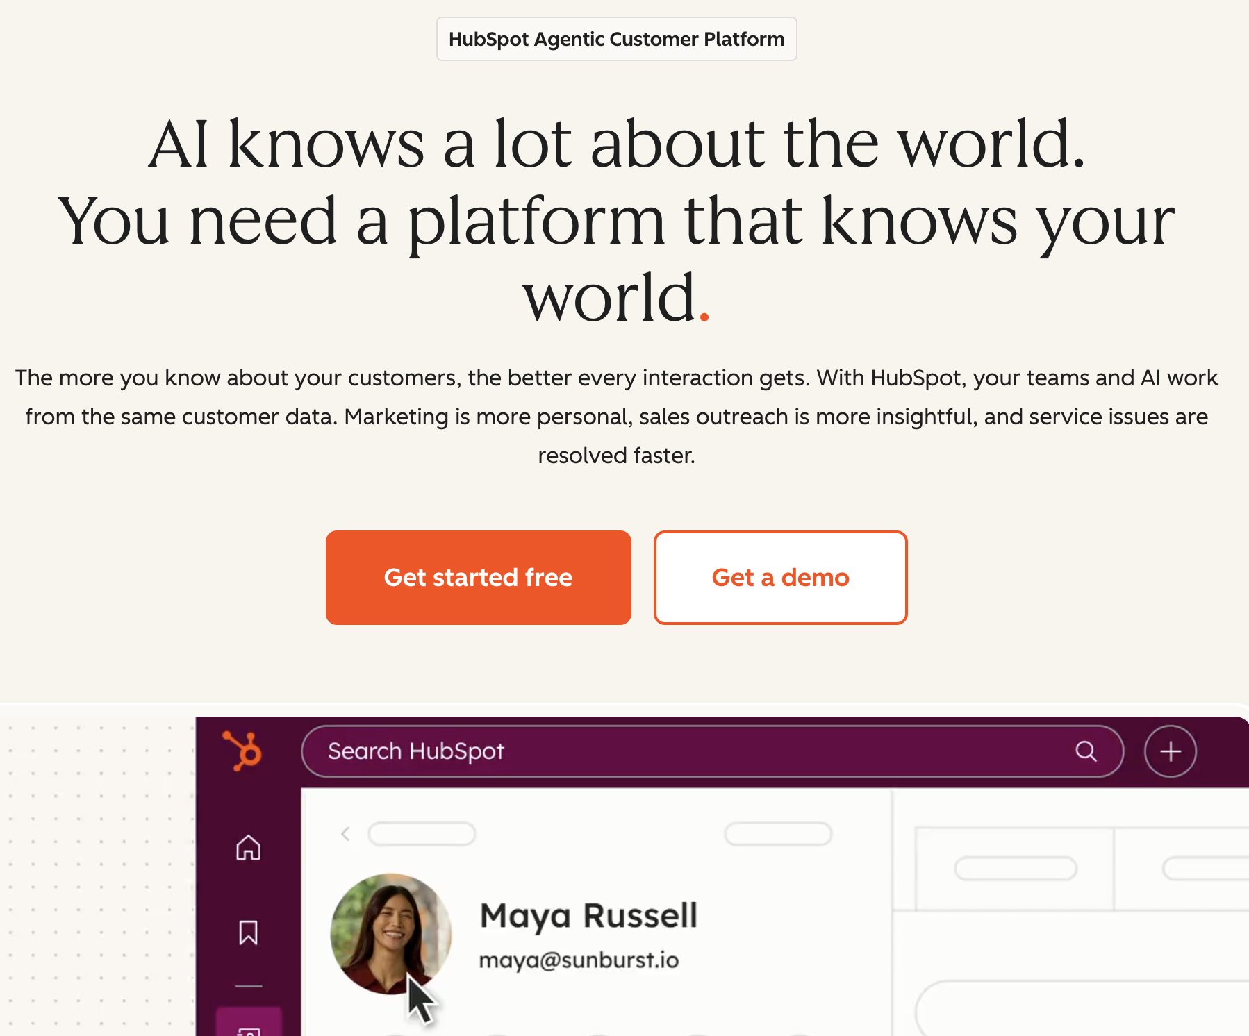Viewport: 1249px width, 1036px height.
Task: Click the Get started free button
Action: coord(478,578)
